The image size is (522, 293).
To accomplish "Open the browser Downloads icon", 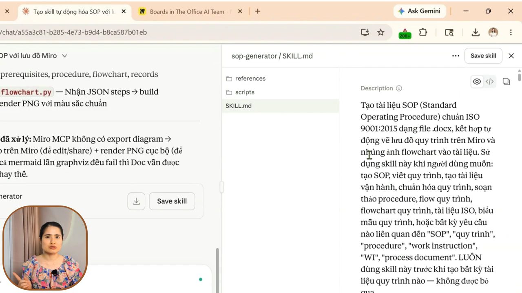I will [476, 32].
